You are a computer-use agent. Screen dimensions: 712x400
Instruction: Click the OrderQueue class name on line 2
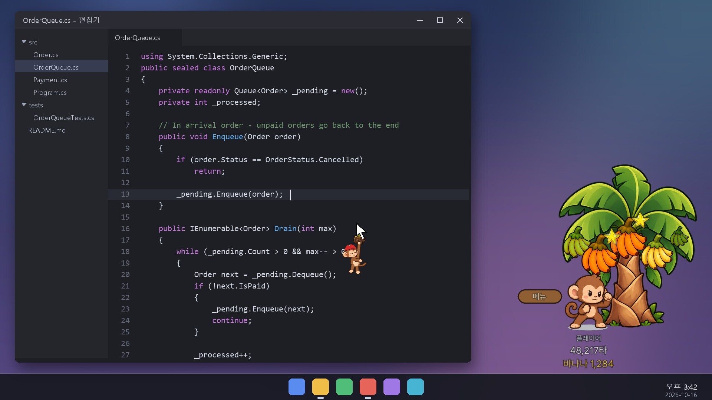pyautogui.click(x=252, y=68)
